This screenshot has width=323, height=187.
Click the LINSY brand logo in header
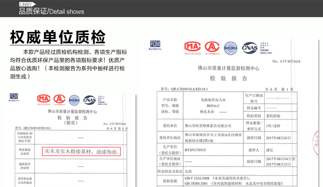click(x=27, y=4)
